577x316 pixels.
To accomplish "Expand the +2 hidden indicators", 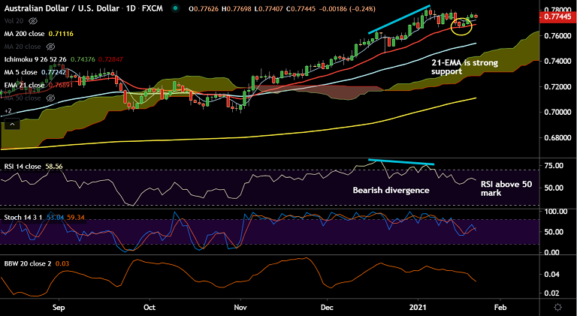I will [x=8, y=110].
